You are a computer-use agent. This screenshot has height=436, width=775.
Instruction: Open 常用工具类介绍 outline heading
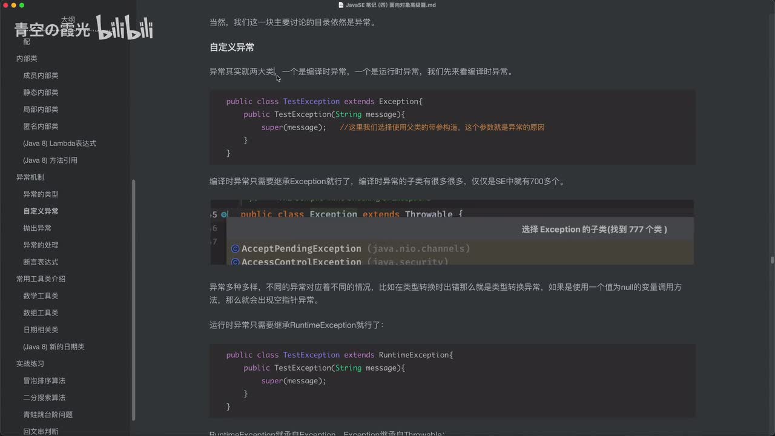pos(41,279)
